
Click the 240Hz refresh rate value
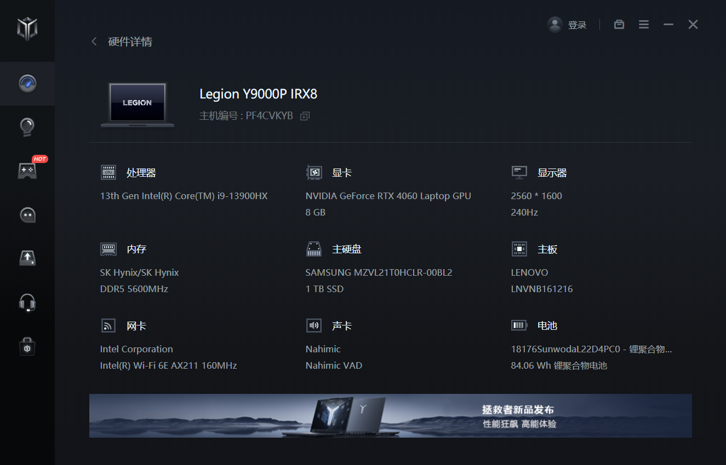point(524,212)
